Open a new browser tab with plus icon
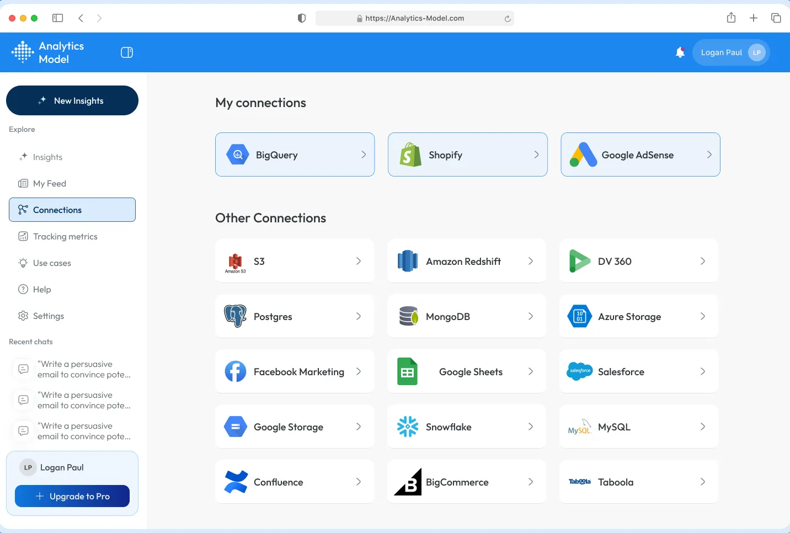 (754, 18)
